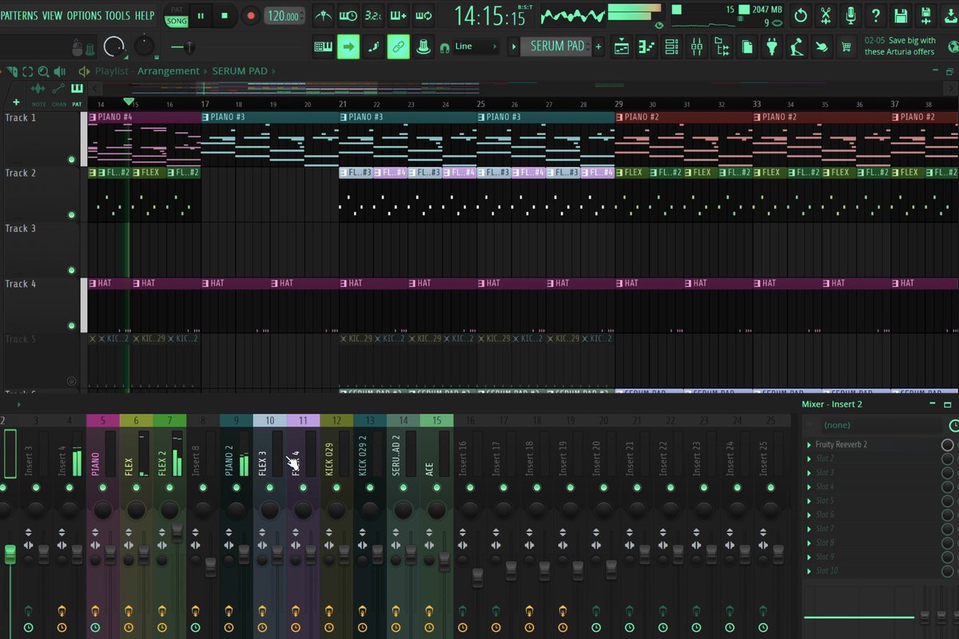Open the content shop cart icon
Viewport: 959px width, 639px height.
(846, 47)
